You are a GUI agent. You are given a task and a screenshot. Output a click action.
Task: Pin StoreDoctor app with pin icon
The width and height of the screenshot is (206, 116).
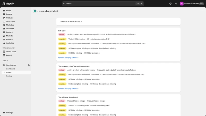coord(29,65)
